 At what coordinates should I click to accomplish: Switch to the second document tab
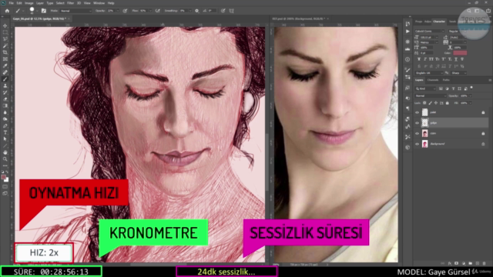click(300, 18)
